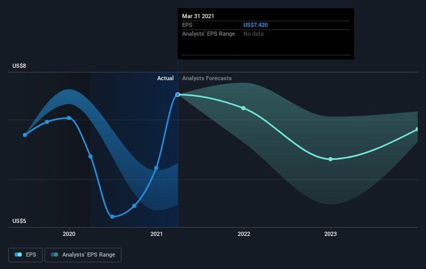426x269 pixels.
Task: Click the US$8 y-axis label
Action: click(x=19, y=66)
